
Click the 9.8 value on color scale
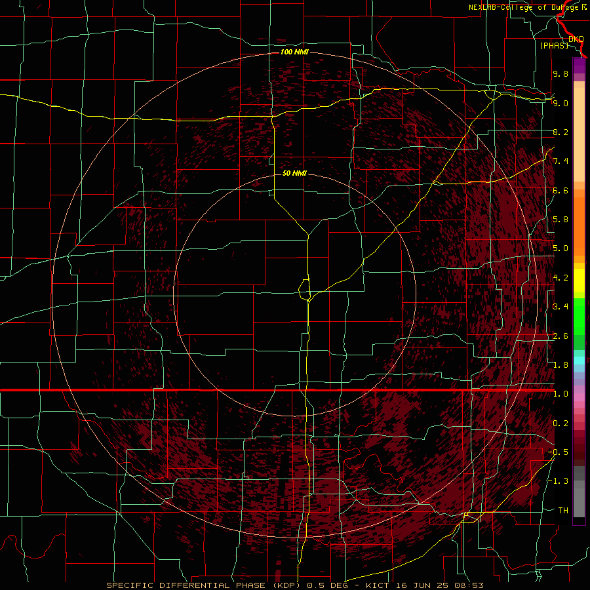[x=560, y=73]
